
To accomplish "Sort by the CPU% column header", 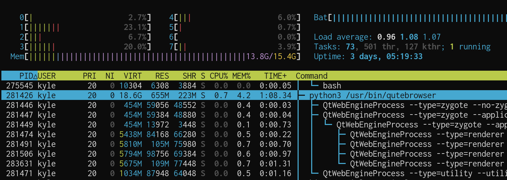I will [219, 76].
